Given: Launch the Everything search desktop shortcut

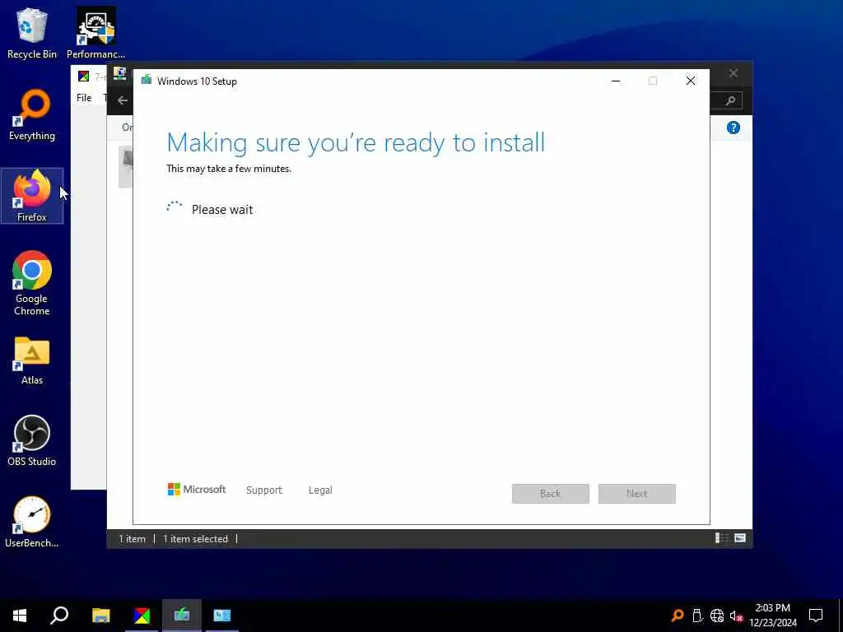Looking at the screenshot, I should point(32,115).
